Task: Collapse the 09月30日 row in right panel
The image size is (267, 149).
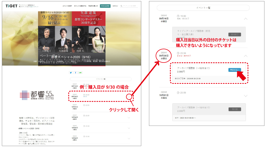Action: (x=246, y=56)
